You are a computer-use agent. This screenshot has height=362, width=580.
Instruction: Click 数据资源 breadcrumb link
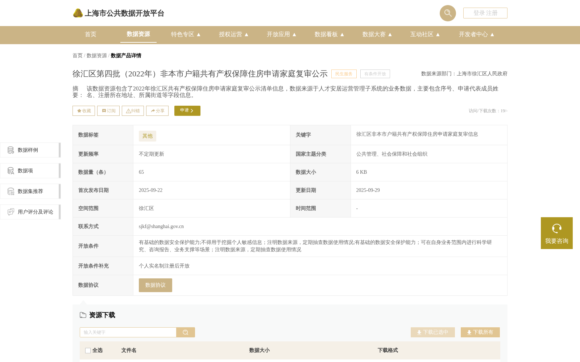tap(97, 55)
